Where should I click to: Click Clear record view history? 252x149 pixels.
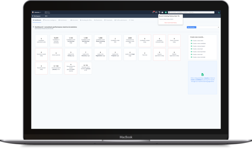tap(170, 23)
